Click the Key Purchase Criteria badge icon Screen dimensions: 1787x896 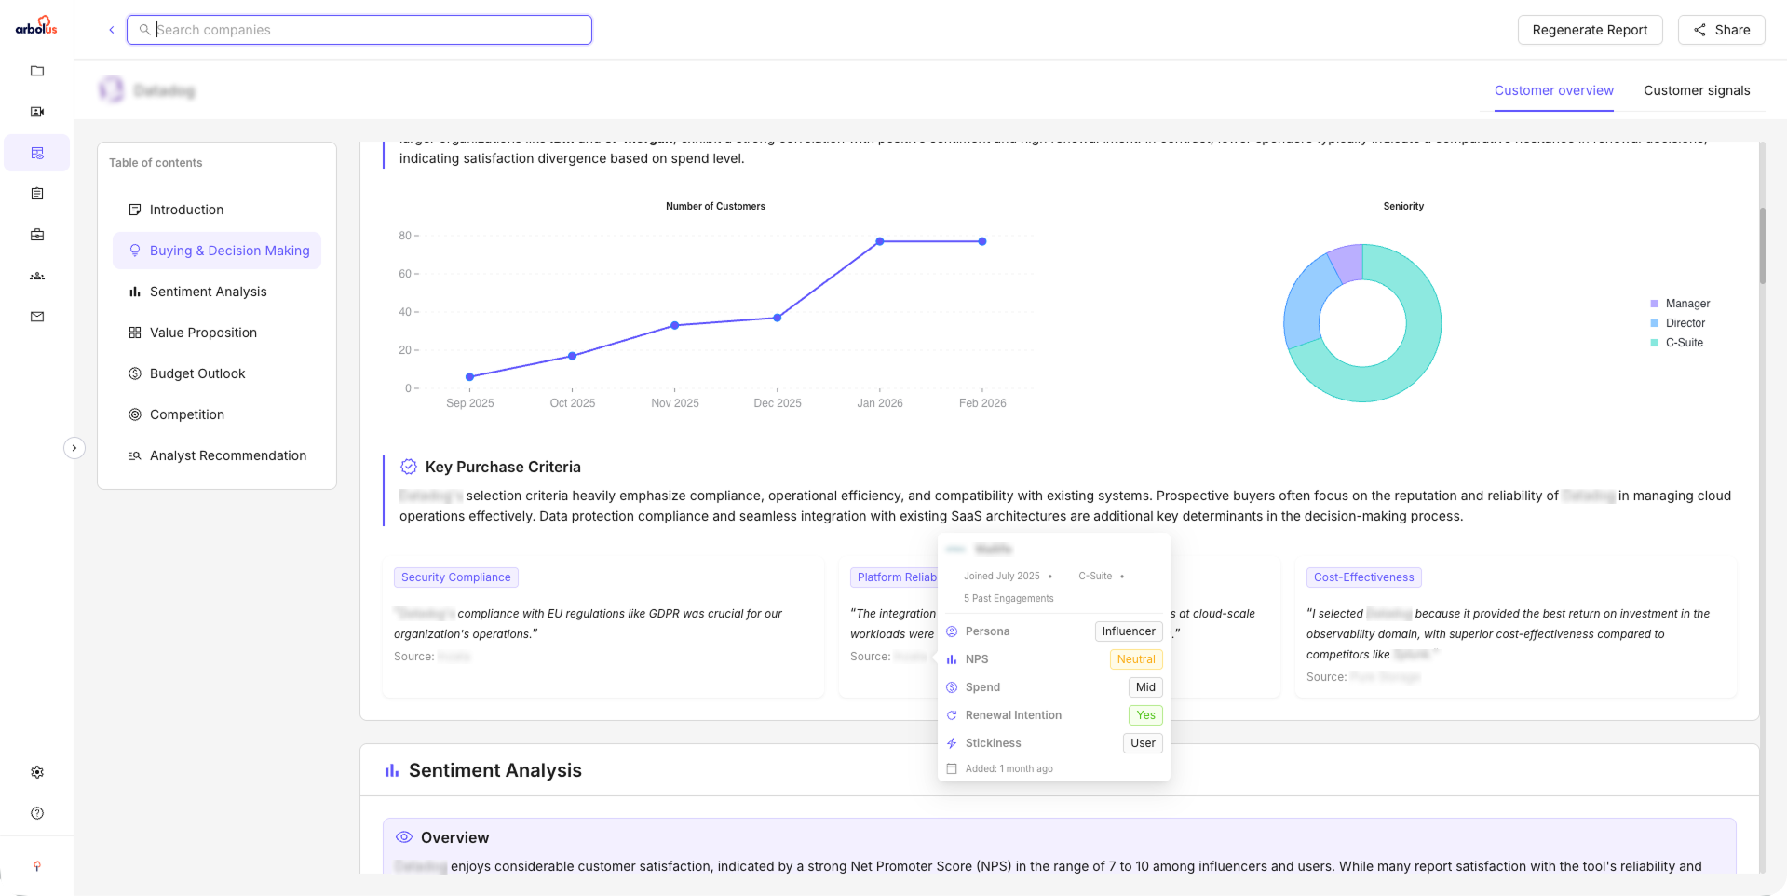(x=409, y=467)
